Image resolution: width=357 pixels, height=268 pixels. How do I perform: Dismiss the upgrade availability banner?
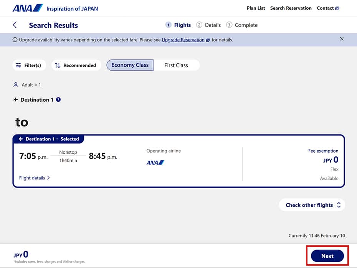click(x=342, y=39)
